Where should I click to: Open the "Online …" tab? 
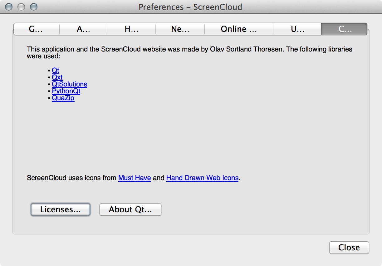pos(239,29)
